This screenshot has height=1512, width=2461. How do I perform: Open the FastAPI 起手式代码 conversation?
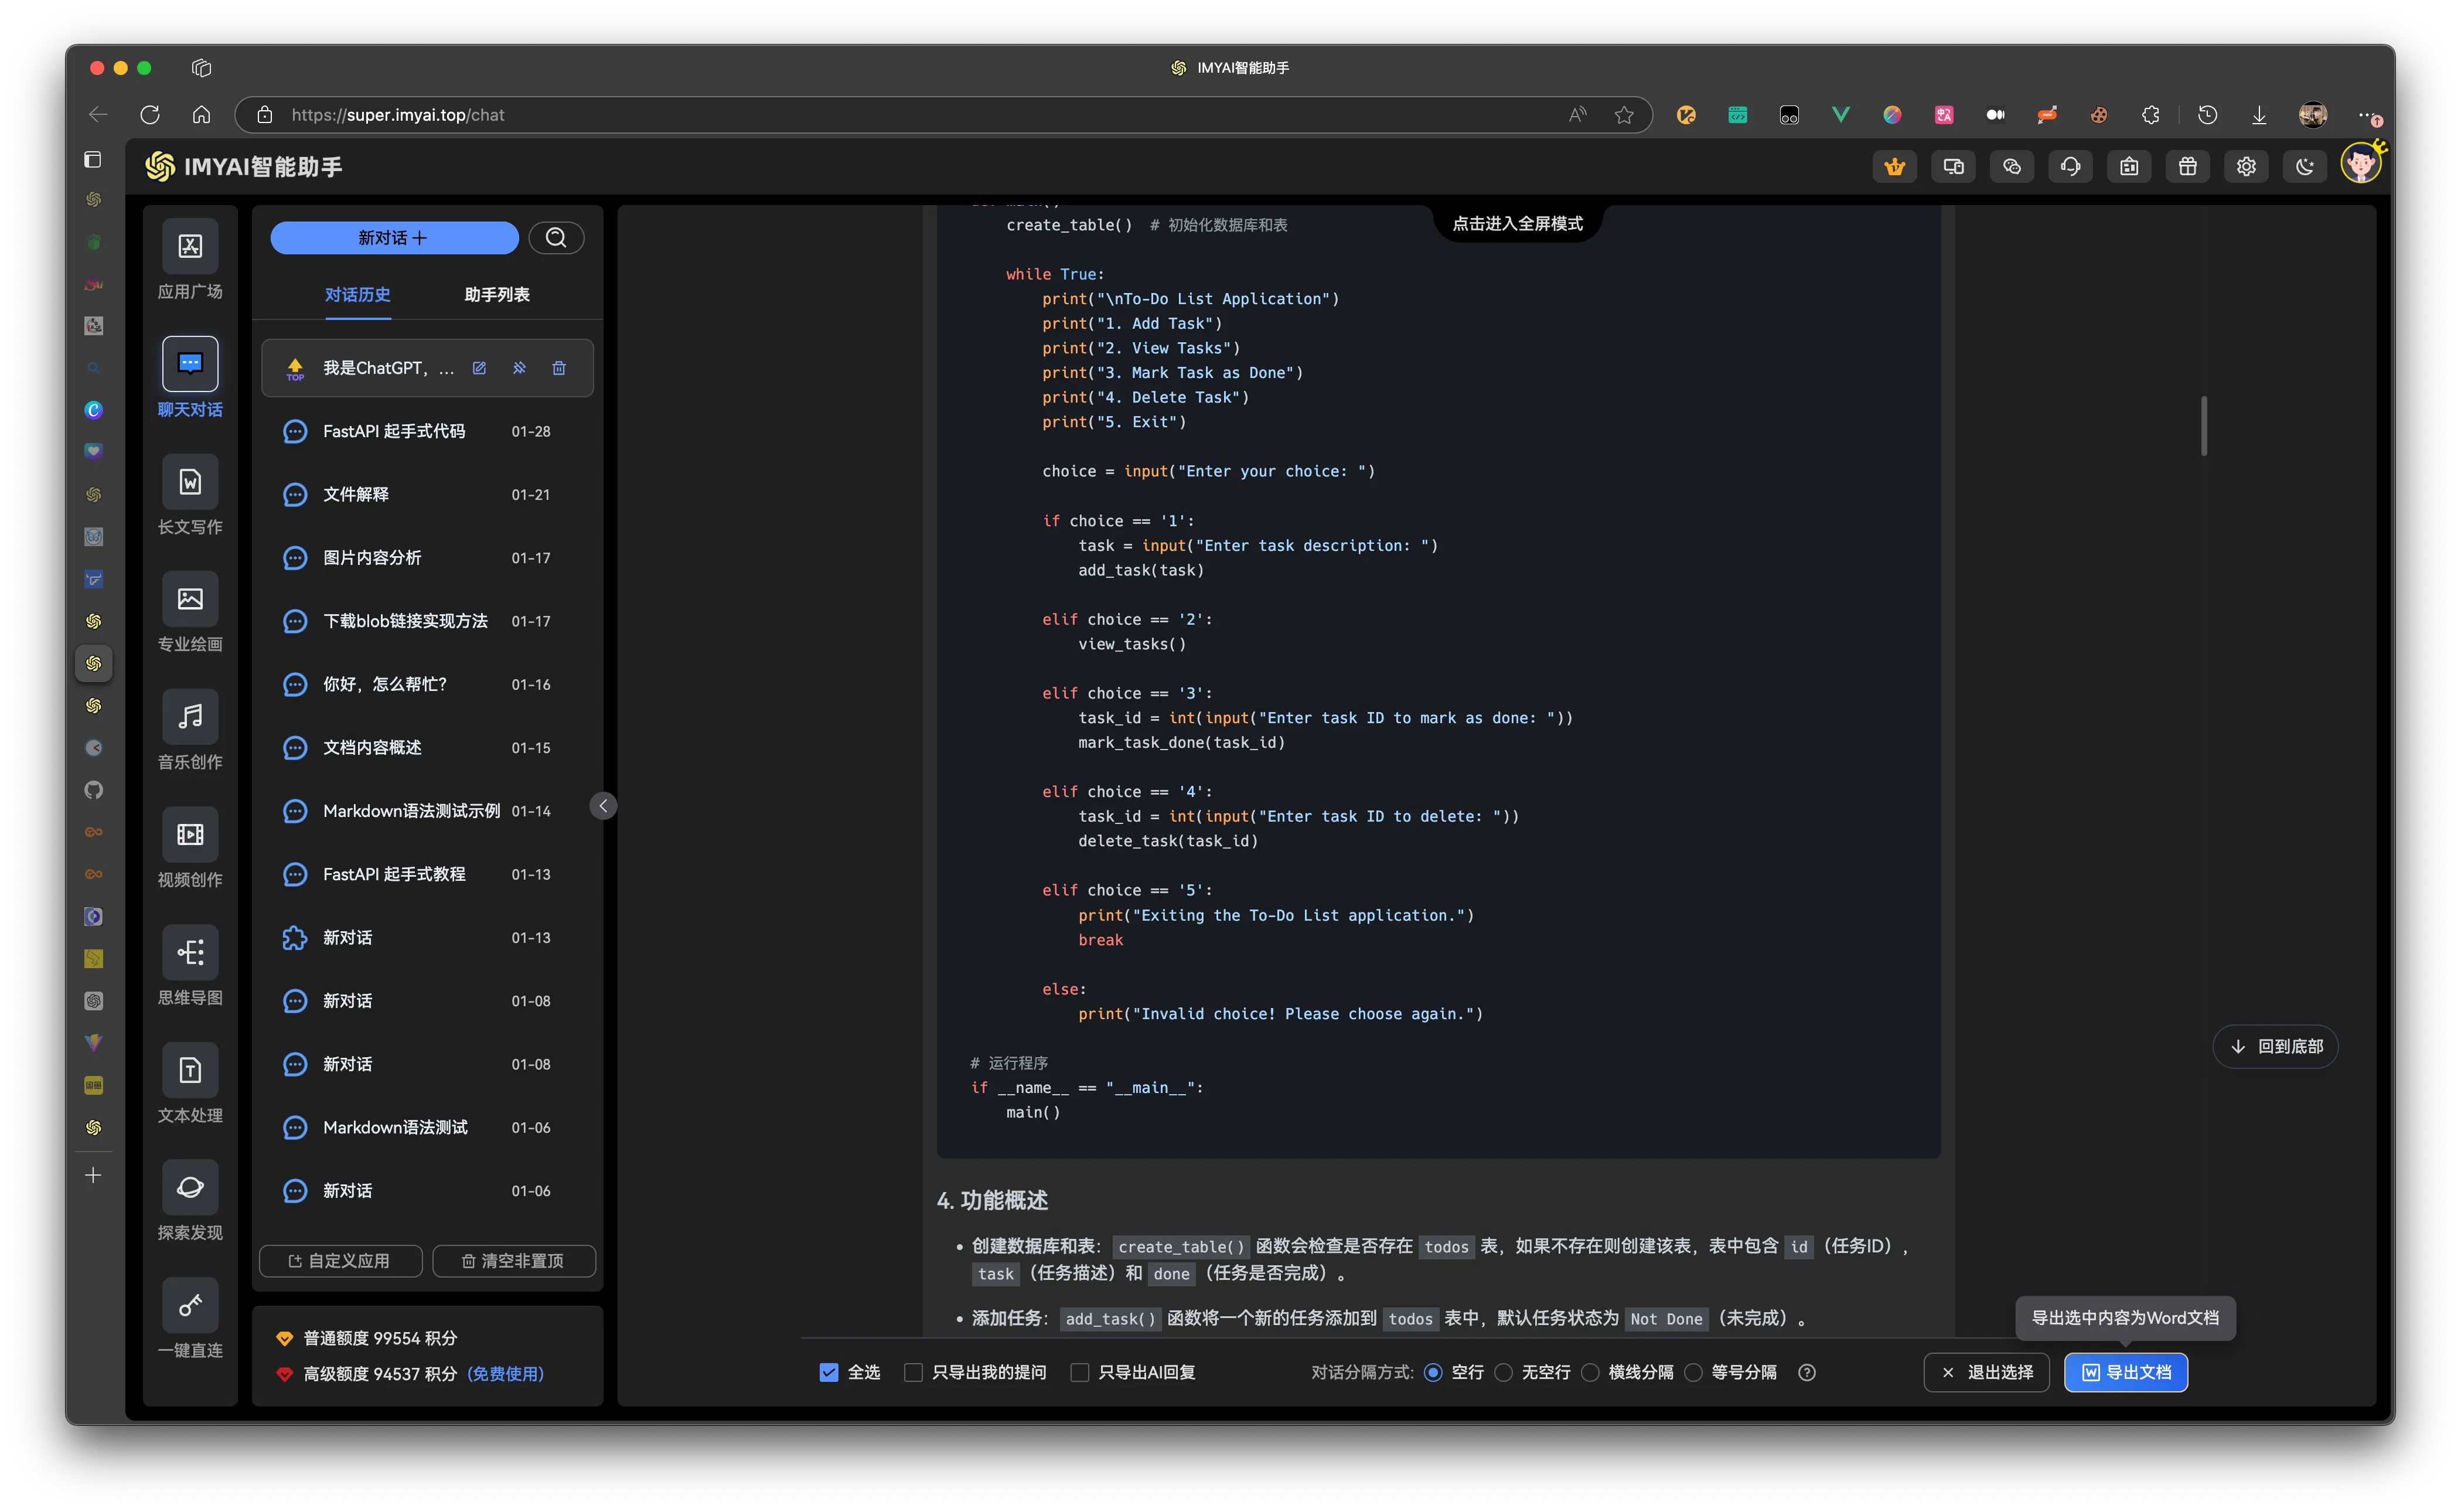click(x=427, y=431)
